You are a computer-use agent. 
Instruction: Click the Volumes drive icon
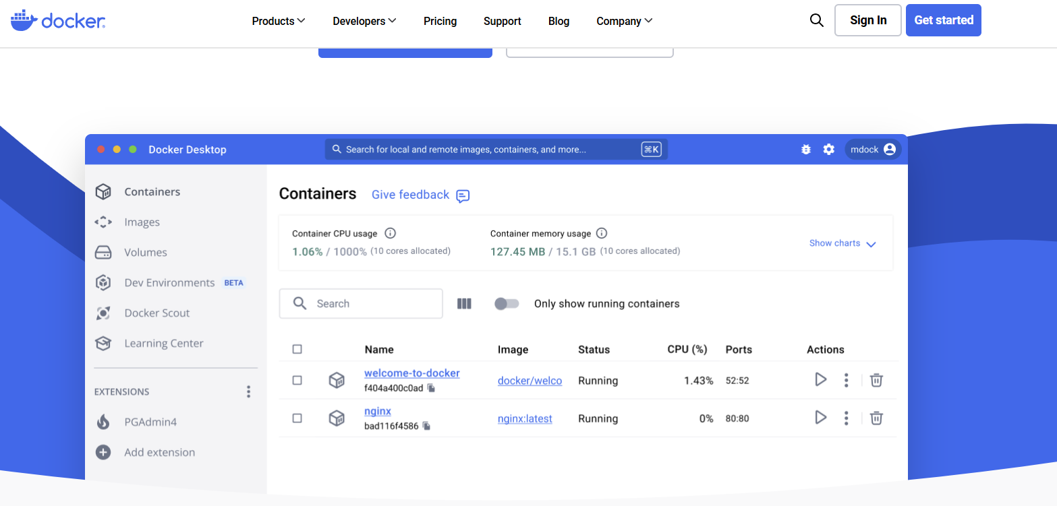click(103, 253)
